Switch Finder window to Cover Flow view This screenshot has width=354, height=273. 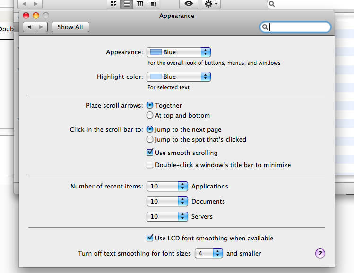152,4
